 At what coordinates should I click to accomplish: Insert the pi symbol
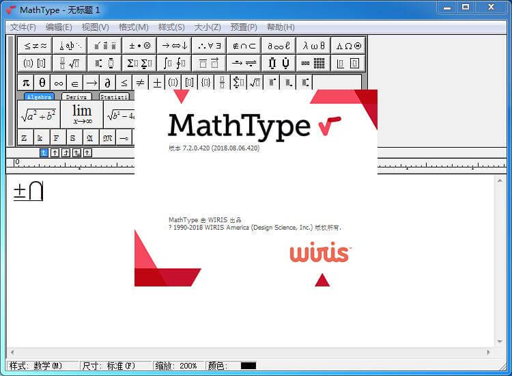pyautogui.click(x=26, y=83)
